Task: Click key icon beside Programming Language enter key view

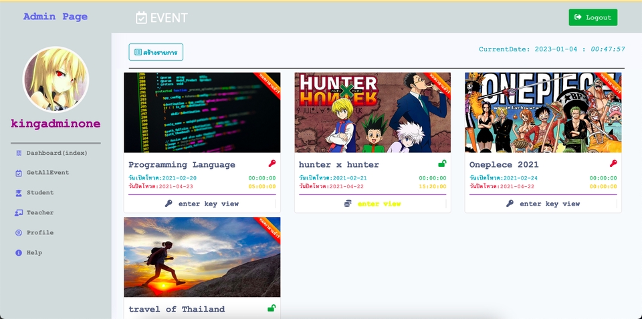Action: [169, 204]
